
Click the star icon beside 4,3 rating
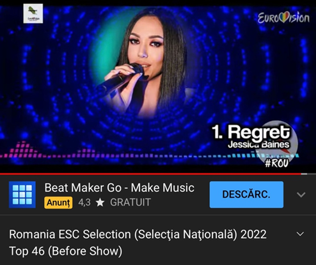[x=100, y=202]
